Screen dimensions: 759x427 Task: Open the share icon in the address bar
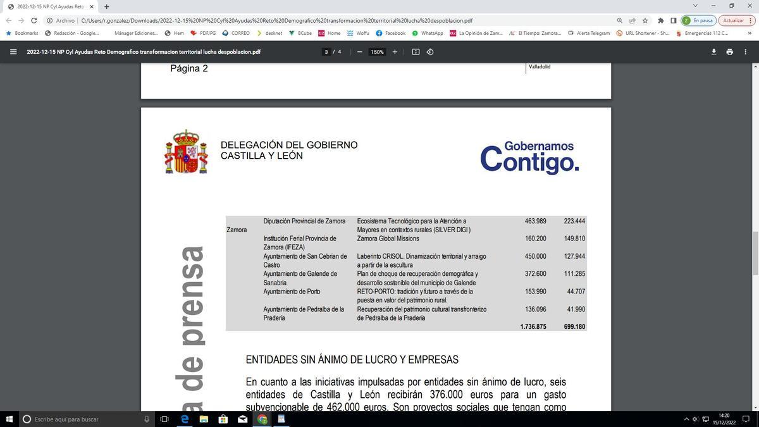point(631,20)
